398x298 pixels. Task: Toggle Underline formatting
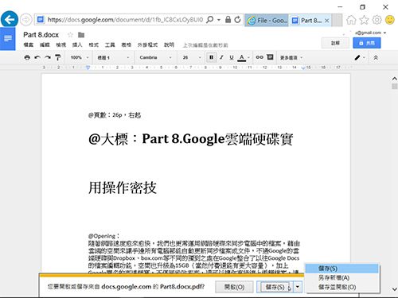tap(232, 57)
